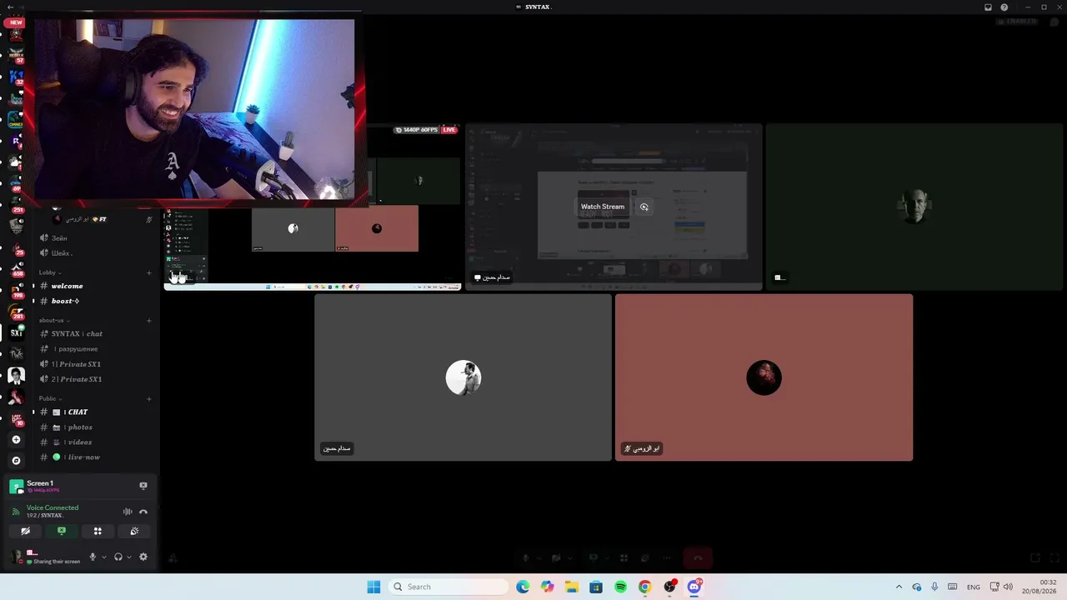
Task: Open File Explorer from the taskbar
Action: pos(571,587)
